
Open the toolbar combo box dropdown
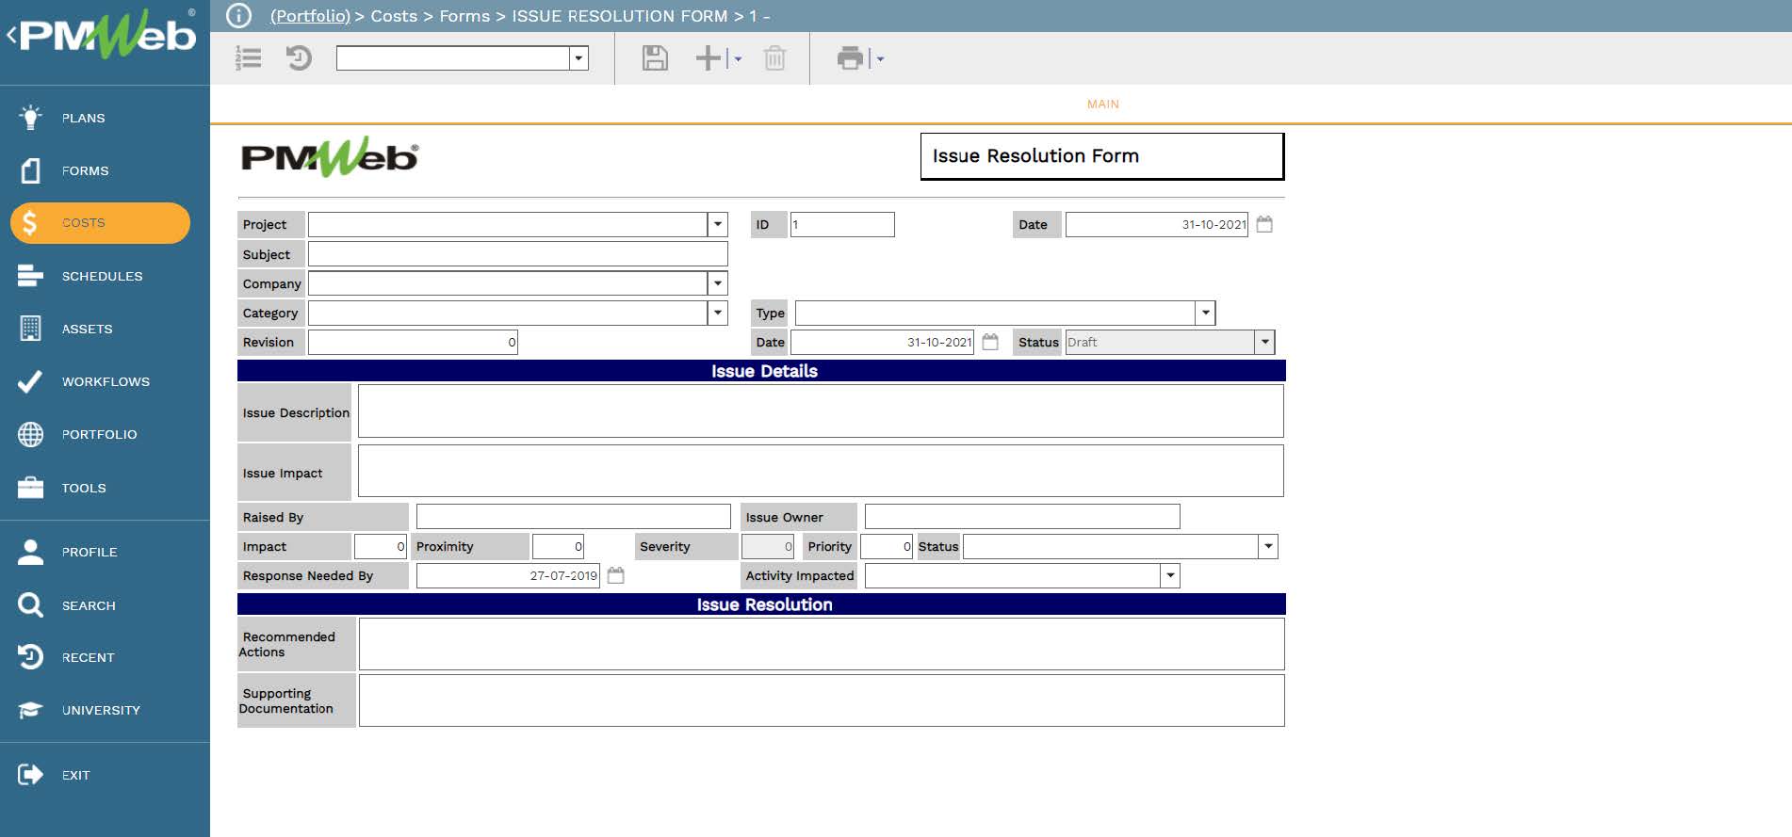tap(578, 58)
